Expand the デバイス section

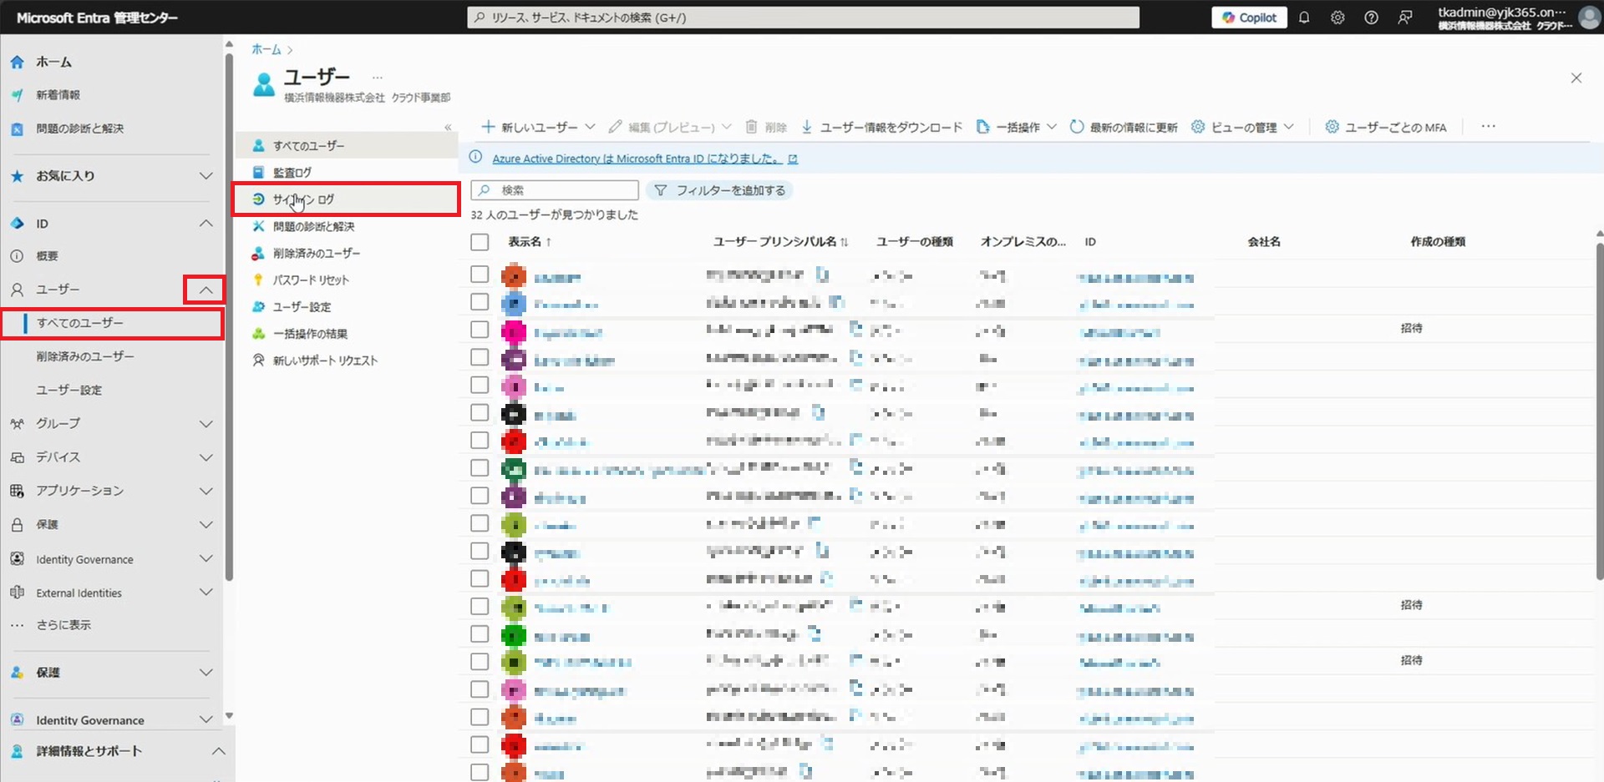206,457
